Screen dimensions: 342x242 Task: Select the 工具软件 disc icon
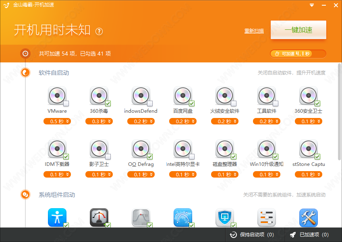coord(267,95)
